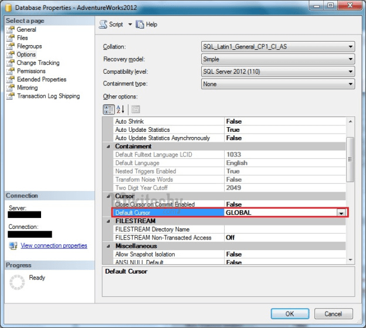Viewport: 366px width, 328px height.
Task: Select Close Cursor on Commit Enabled row
Action: pos(230,204)
